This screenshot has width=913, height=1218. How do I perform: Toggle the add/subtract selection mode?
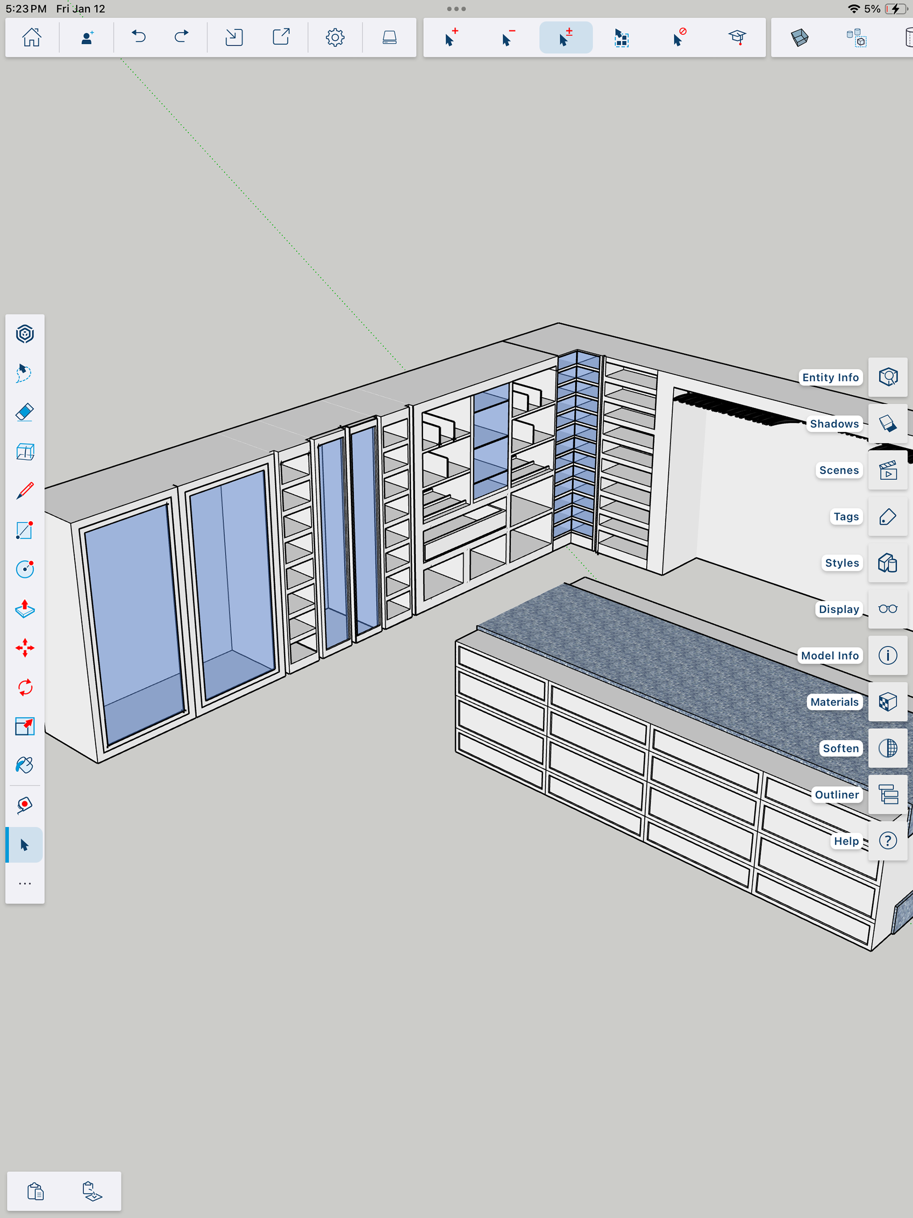[x=565, y=38]
